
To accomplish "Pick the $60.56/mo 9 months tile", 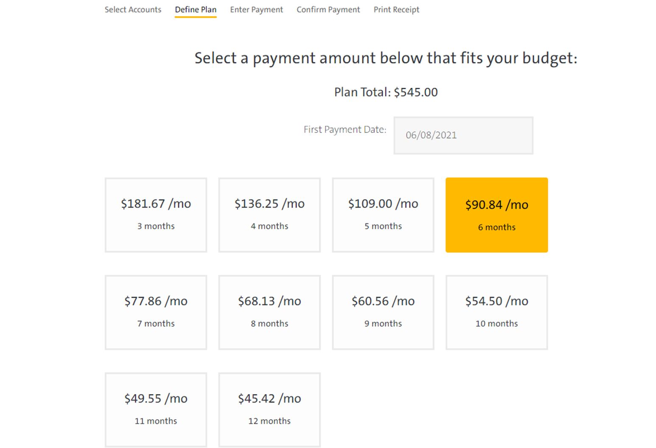I will pyautogui.click(x=383, y=313).
